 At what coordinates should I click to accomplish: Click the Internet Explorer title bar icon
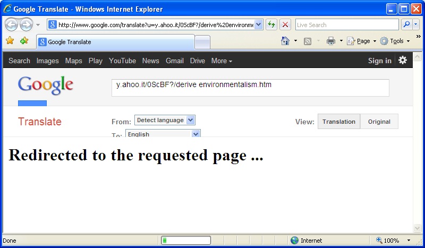tap(7, 8)
